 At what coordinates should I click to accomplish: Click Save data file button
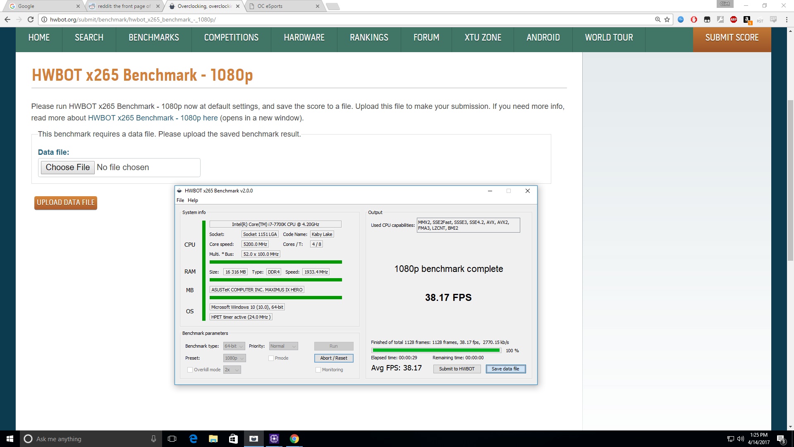505,369
